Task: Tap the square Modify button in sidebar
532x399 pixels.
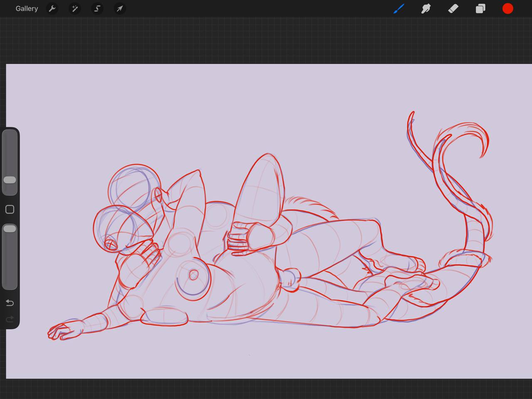Action: pyautogui.click(x=10, y=209)
